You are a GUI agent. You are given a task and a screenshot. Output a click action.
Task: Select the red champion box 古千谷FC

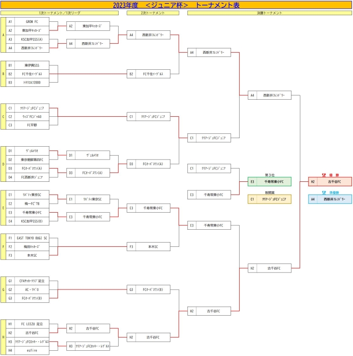click(x=330, y=181)
